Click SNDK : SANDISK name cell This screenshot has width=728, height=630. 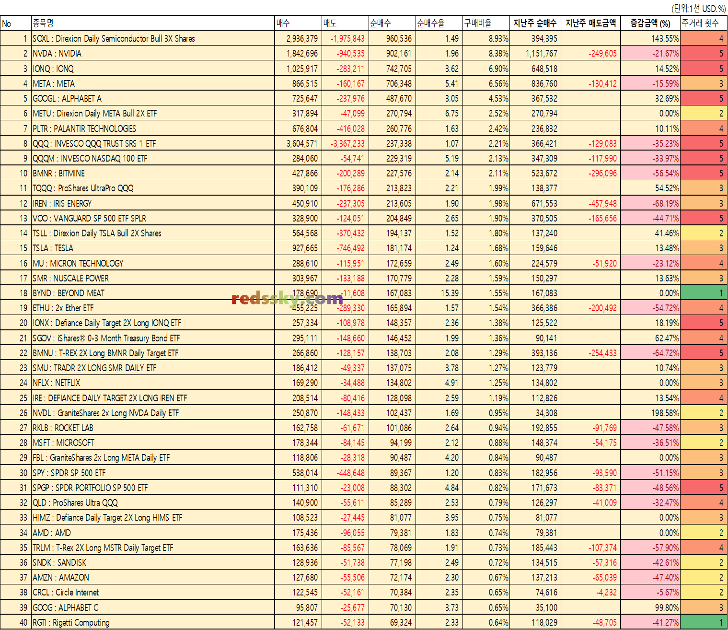click(153, 562)
